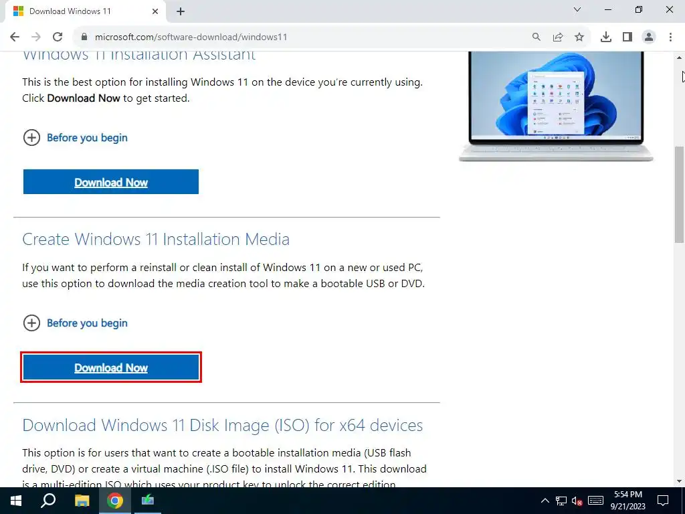This screenshot has width=685, height=514.
Task: Click the scrollbar up arrow
Action: point(679,58)
